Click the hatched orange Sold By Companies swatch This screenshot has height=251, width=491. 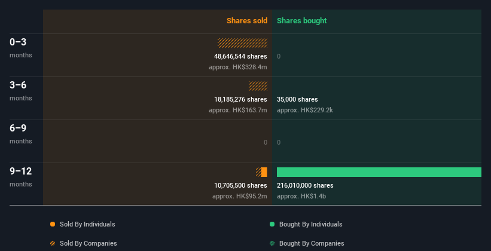(53, 243)
